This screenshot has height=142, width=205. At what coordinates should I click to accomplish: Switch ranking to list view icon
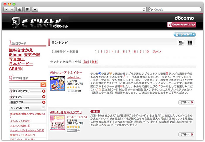point(181,43)
